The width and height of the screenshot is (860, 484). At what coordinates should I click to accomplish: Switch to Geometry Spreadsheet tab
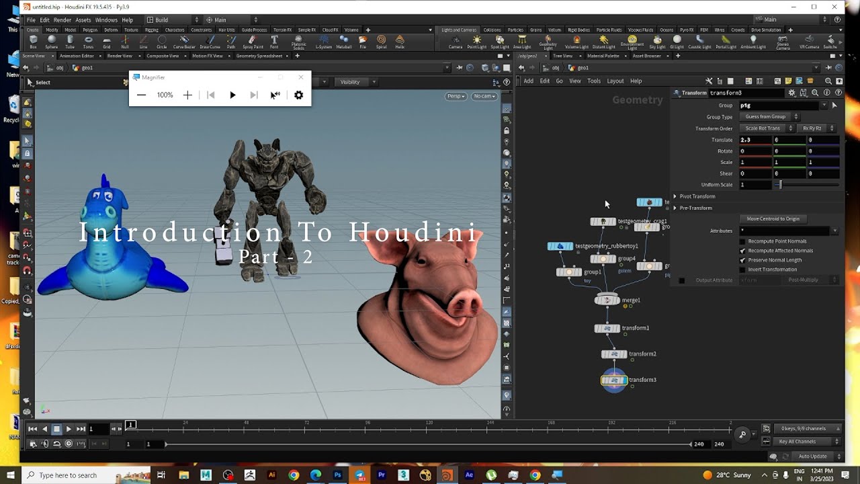[259, 56]
